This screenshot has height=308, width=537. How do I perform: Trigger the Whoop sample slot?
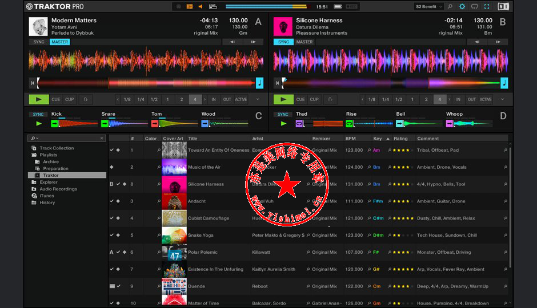tap(450, 123)
